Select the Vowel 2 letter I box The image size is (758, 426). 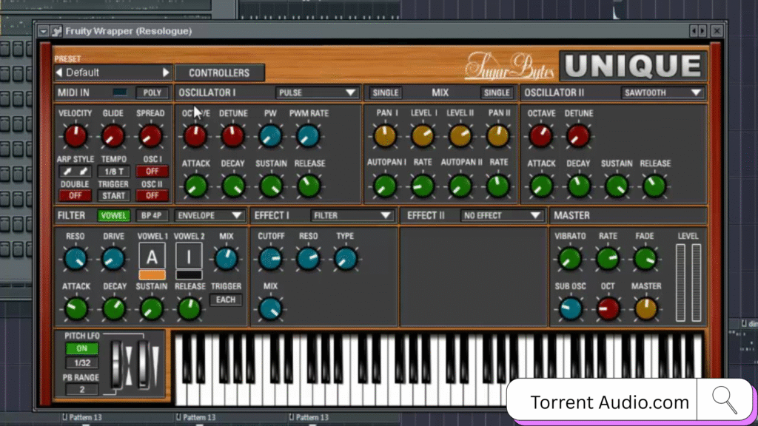point(189,257)
